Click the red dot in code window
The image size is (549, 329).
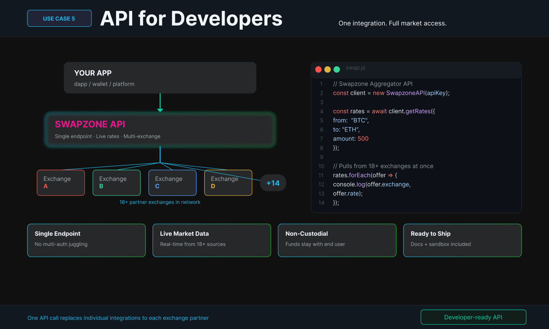(318, 69)
